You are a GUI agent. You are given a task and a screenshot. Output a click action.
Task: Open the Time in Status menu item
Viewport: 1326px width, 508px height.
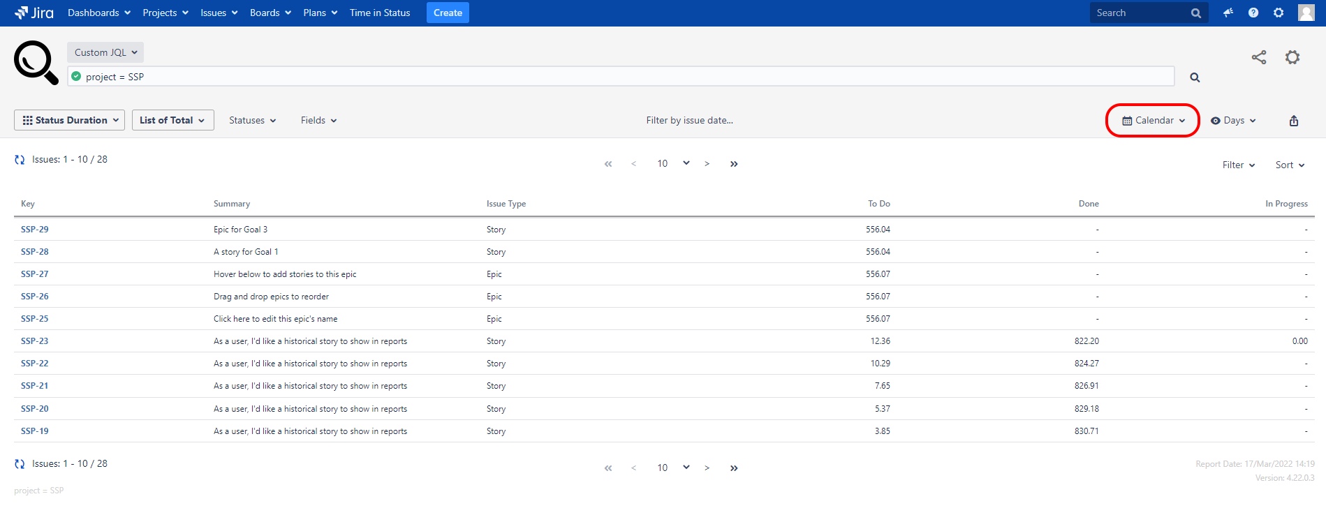380,13
